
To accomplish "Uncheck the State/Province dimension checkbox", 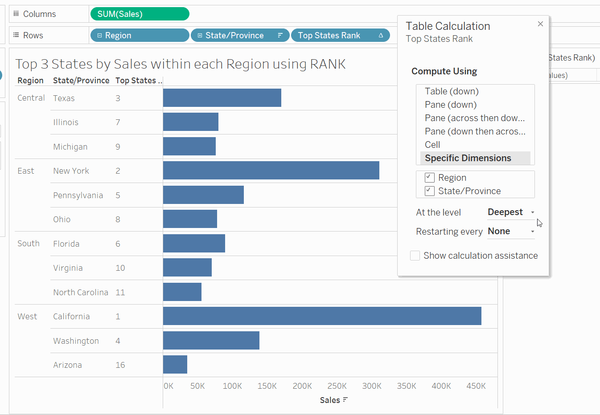I will (430, 191).
